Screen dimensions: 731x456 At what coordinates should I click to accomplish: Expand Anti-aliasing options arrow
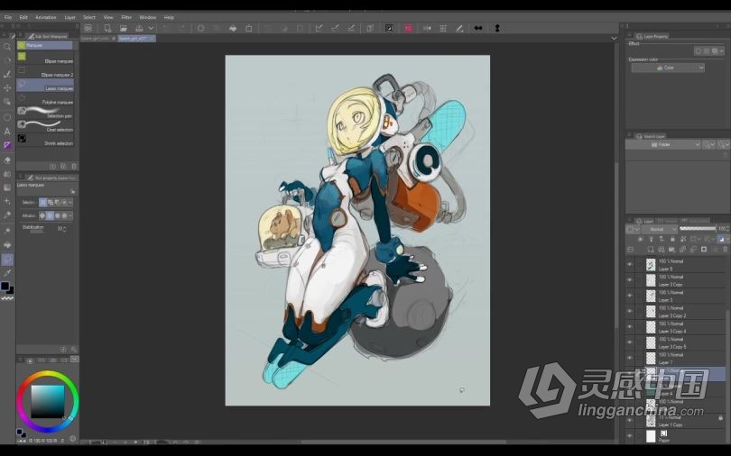pyautogui.click(x=70, y=216)
